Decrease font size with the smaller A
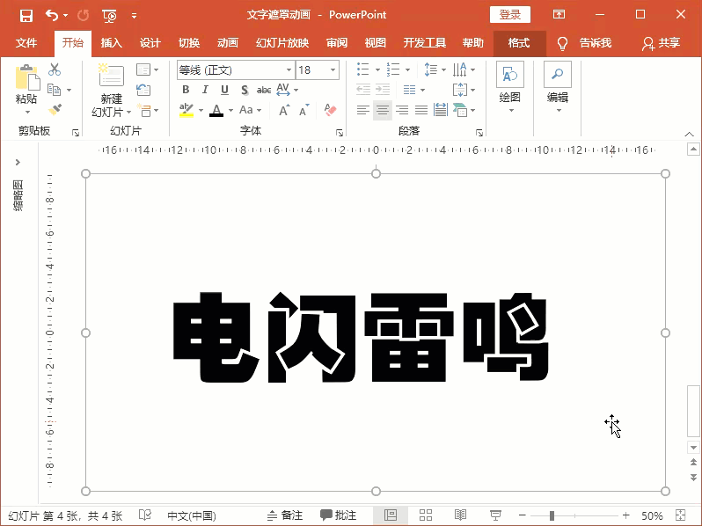Screen dimensions: 702x526 click(x=304, y=110)
